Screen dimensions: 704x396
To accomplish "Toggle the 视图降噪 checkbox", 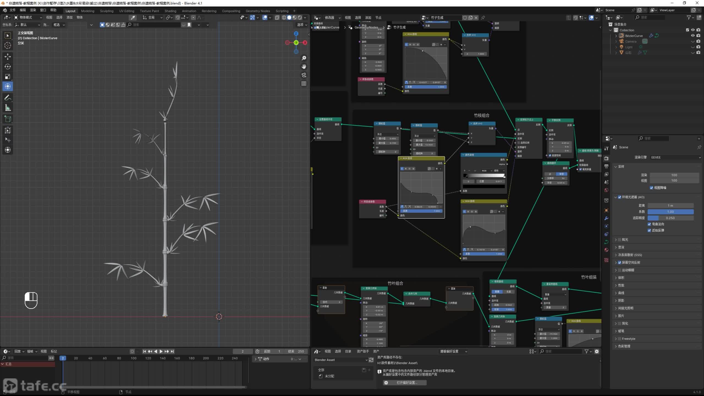I will click(651, 188).
